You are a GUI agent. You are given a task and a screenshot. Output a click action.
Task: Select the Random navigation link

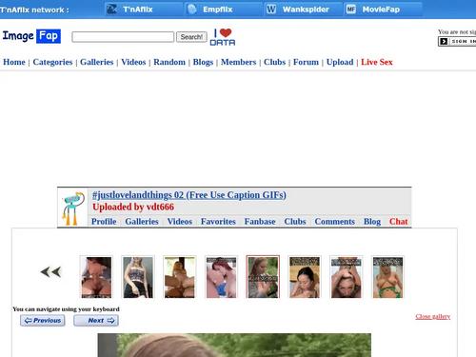(169, 62)
